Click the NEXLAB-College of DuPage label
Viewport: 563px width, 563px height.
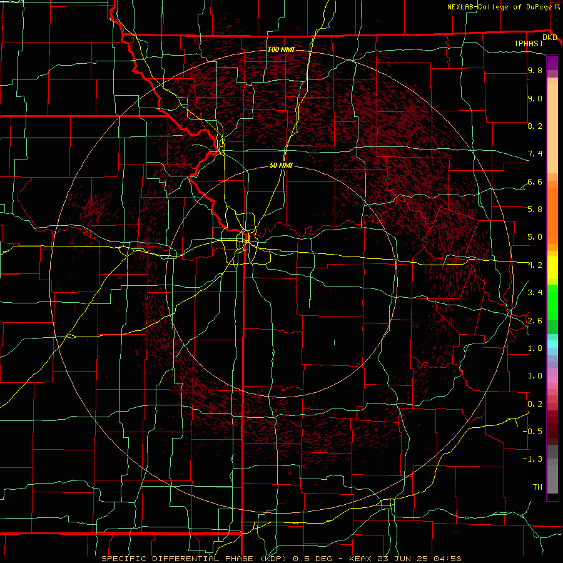click(x=499, y=7)
